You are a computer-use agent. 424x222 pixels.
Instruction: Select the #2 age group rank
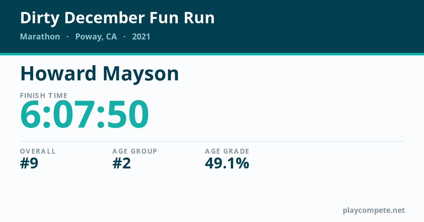click(x=122, y=164)
